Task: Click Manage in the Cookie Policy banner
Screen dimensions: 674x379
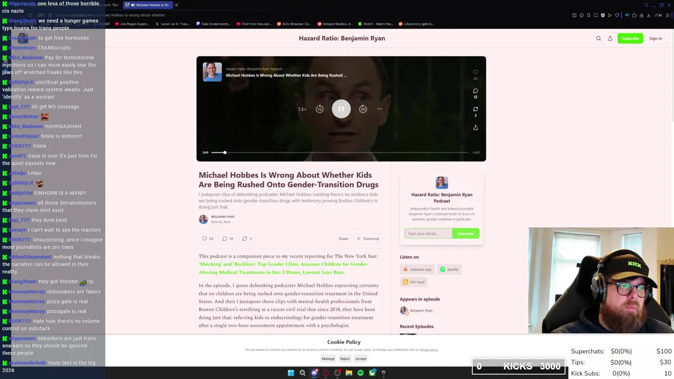Action: (328, 358)
